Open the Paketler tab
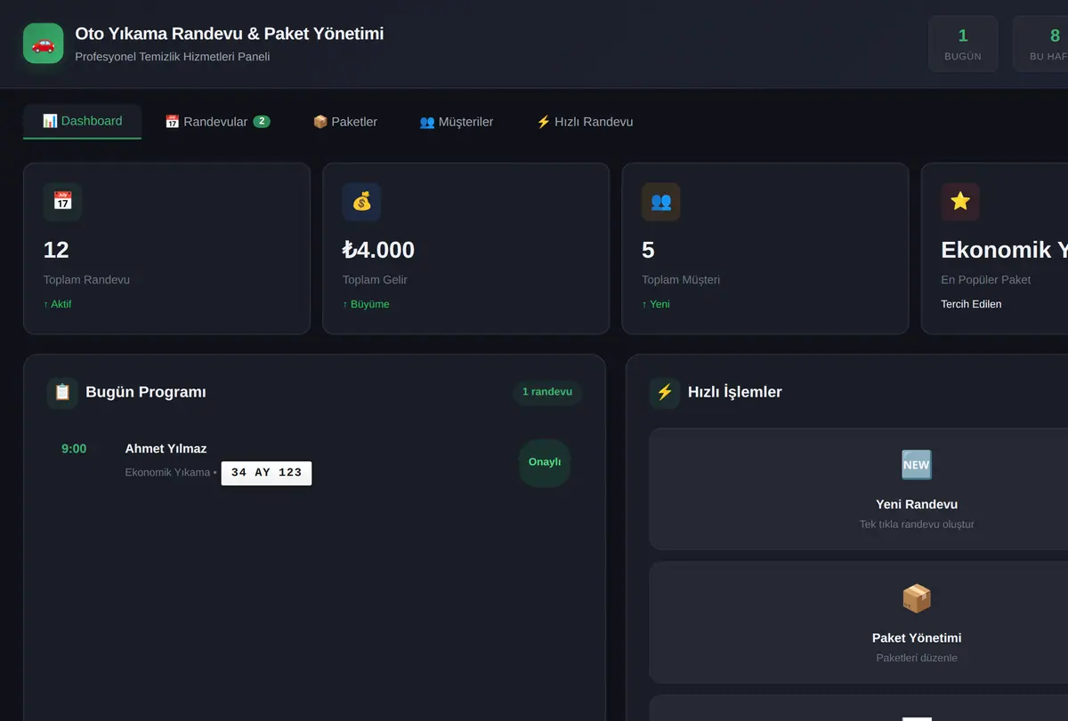This screenshot has height=721, width=1068. (x=345, y=122)
